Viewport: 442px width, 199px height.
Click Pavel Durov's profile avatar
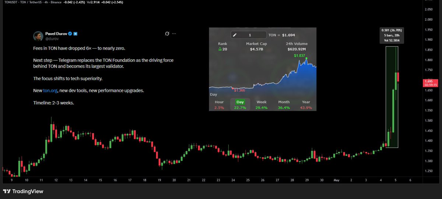(x=38, y=36)
